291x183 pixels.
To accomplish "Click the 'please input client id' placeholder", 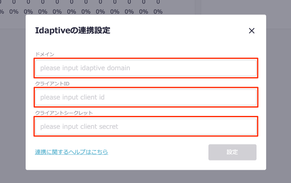I will click(x=72, y=98).
